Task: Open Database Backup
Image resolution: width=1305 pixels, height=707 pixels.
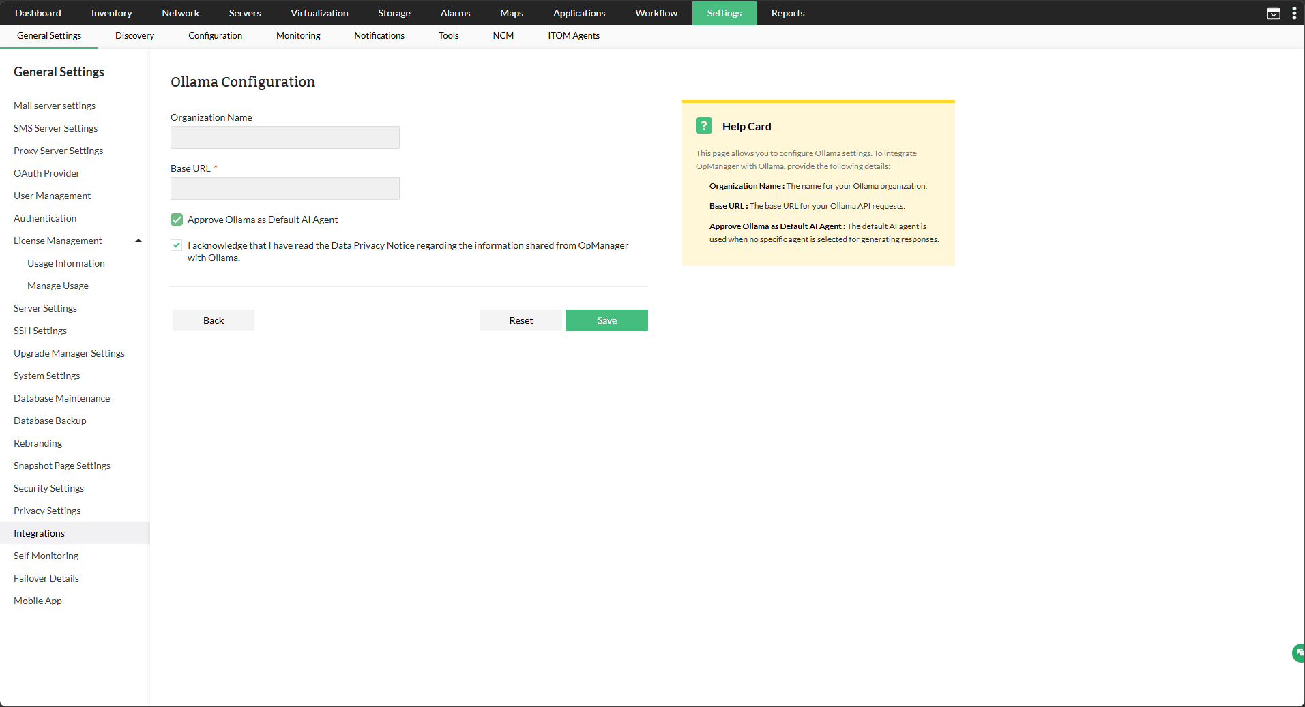Action: coord(50,421)
